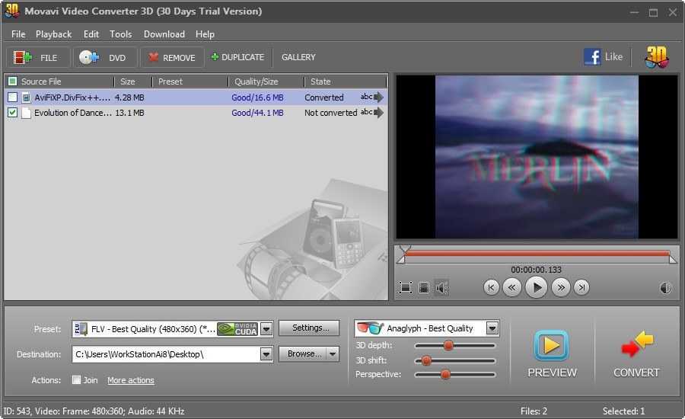Click the abc arrow icon for Evolution of Dance row

372,113
